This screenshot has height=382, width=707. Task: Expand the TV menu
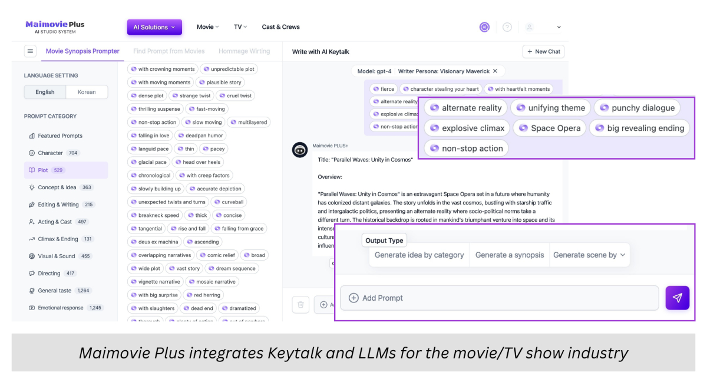(x=240, y=27)
